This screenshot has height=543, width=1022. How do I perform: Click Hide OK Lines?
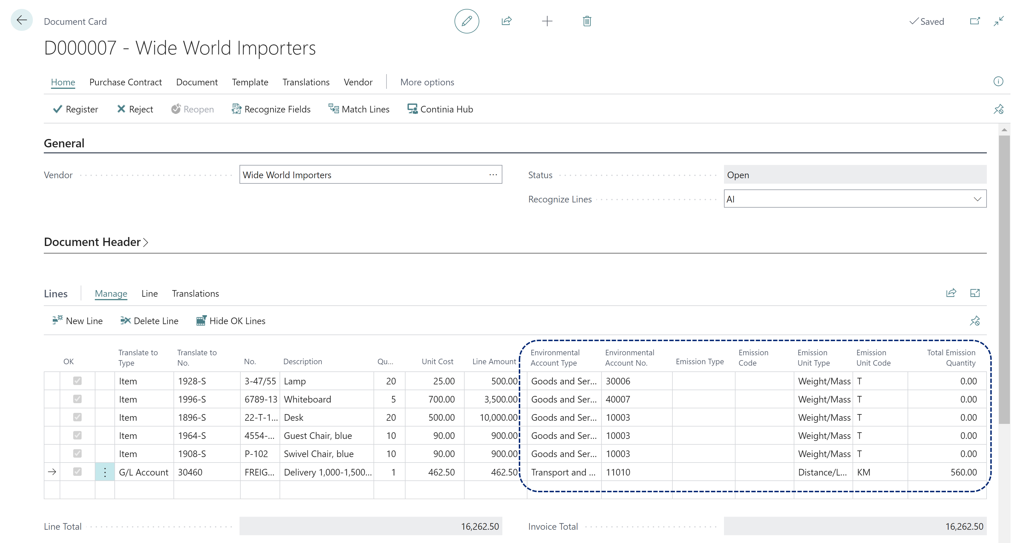point(231,321)
